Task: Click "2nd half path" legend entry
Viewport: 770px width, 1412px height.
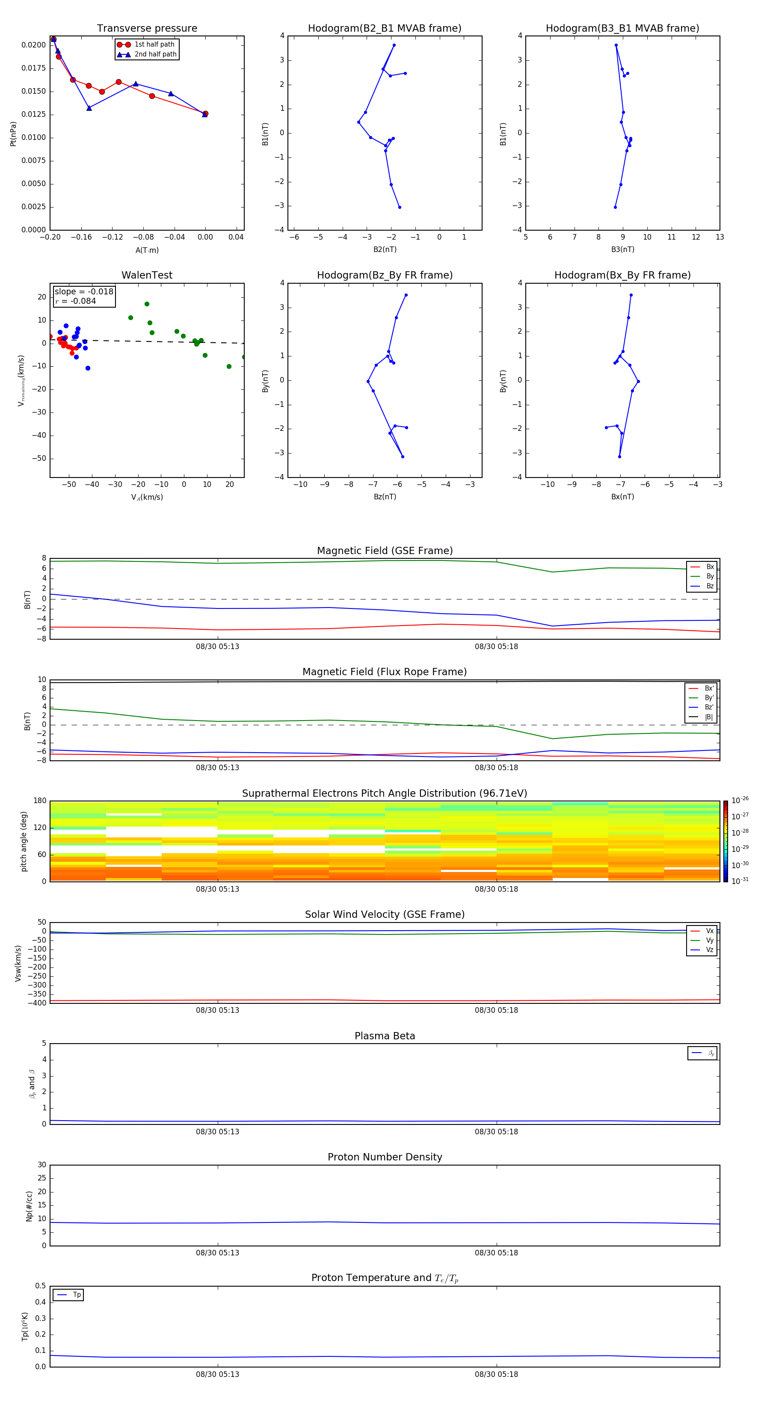Action: tap(147, 54)
